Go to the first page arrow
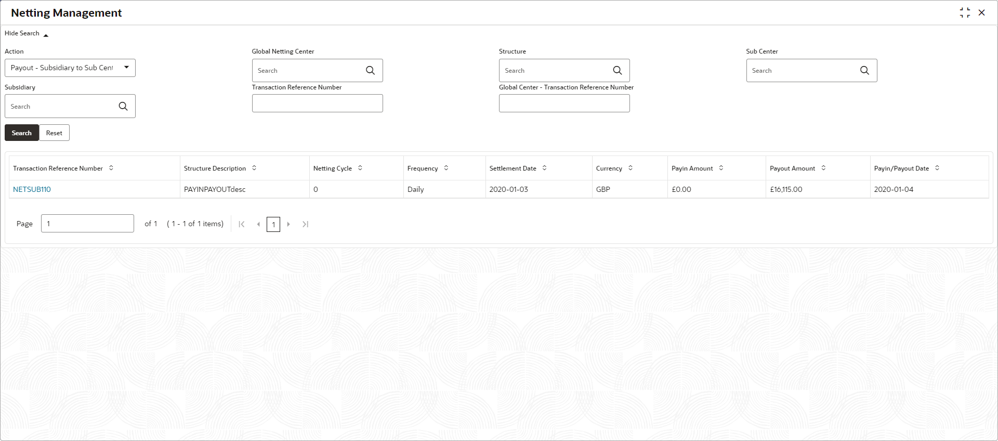Screen dimensions: 998x441 click(242, 224)
